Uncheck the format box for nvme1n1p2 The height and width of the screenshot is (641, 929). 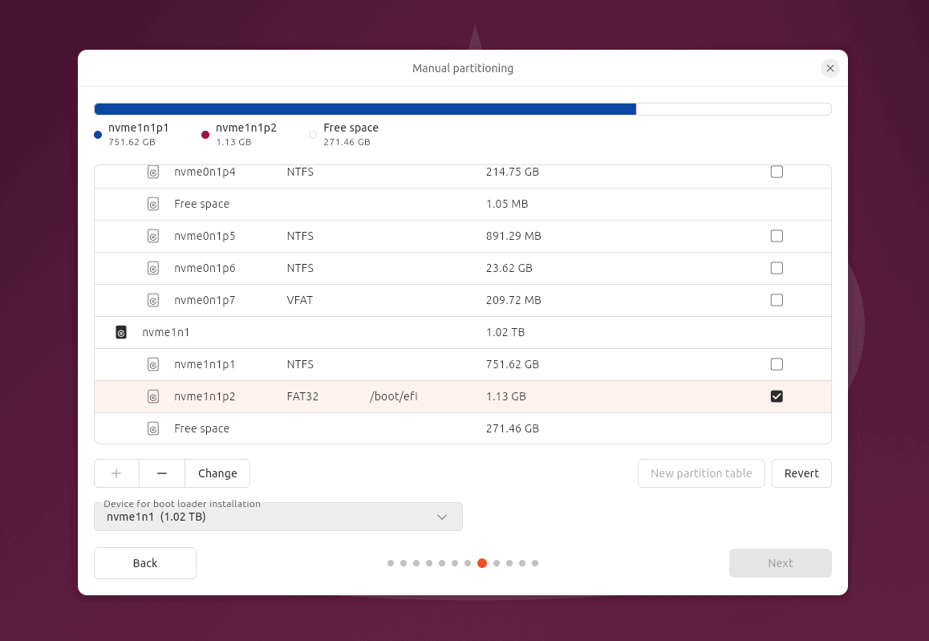pyautogui.click(x=777, y=396)
